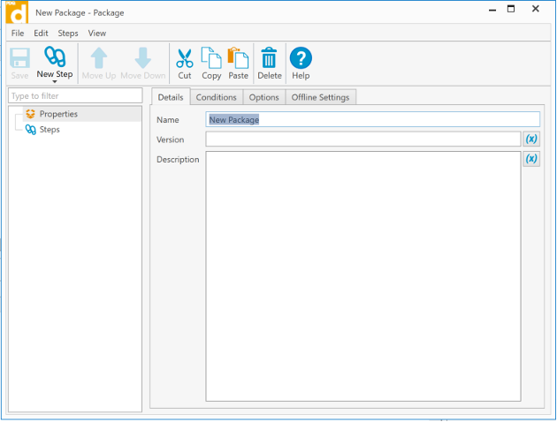Viewport: 557px width, 422px height.
Task: Insert variable for the Version field
Action: point(531,139)
